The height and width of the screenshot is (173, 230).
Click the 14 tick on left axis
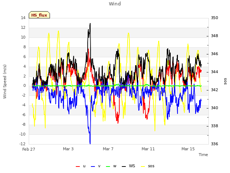coord(23,18)
